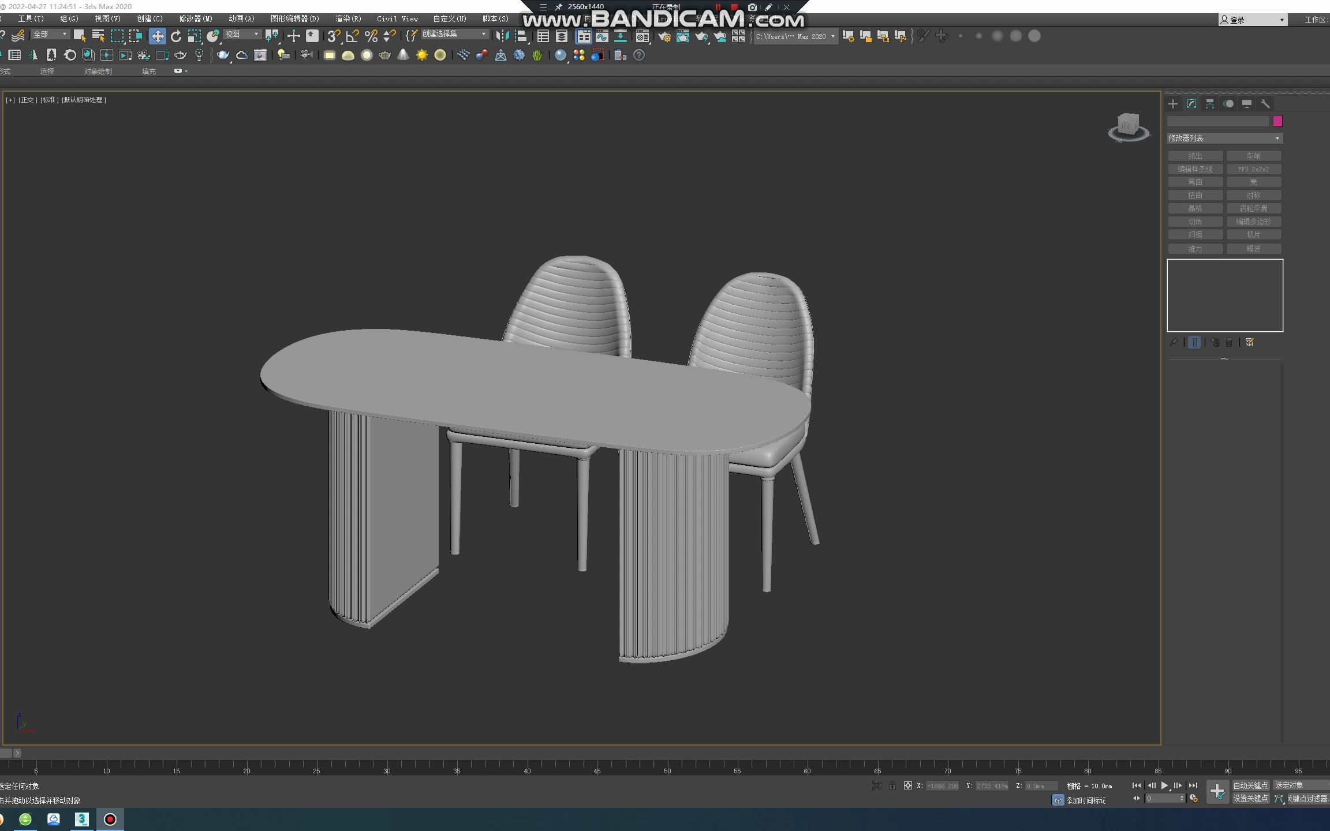Open the Curve Editor
The height and width of the screenshot is (831, 1330).
pos(602,36)
